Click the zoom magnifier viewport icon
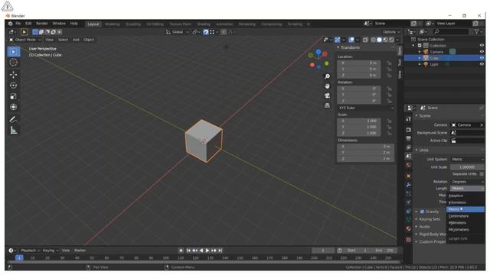Screen dimensions: 490x275 [x=327, y=76]
